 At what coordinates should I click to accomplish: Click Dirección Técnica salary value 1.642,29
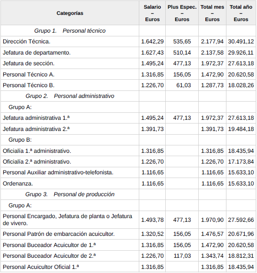pos(152,41)
